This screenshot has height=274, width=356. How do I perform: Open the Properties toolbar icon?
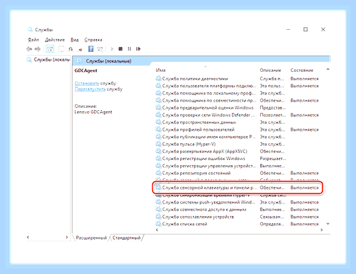click(x=61, y=49)
